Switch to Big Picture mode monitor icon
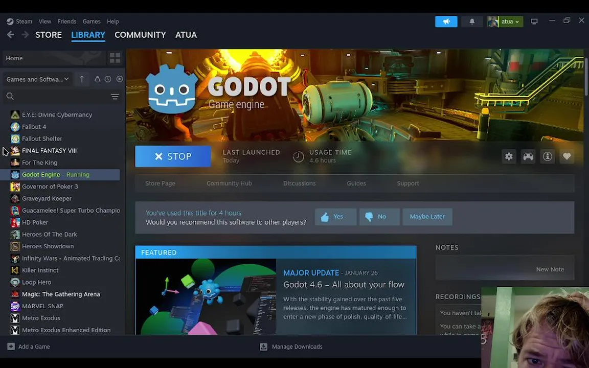Screen dimensions: 589x368 click(x=534, y=21)
